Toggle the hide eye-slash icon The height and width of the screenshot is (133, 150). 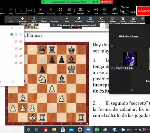tap(89, 11)
